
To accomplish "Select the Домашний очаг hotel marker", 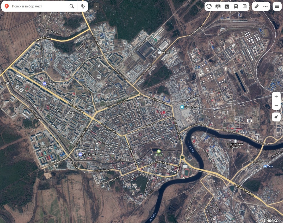I will (80, 154).
